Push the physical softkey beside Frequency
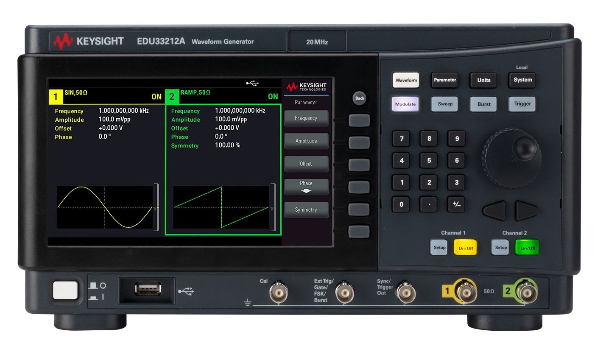This screenshot has width=603, height=346. 359,120
